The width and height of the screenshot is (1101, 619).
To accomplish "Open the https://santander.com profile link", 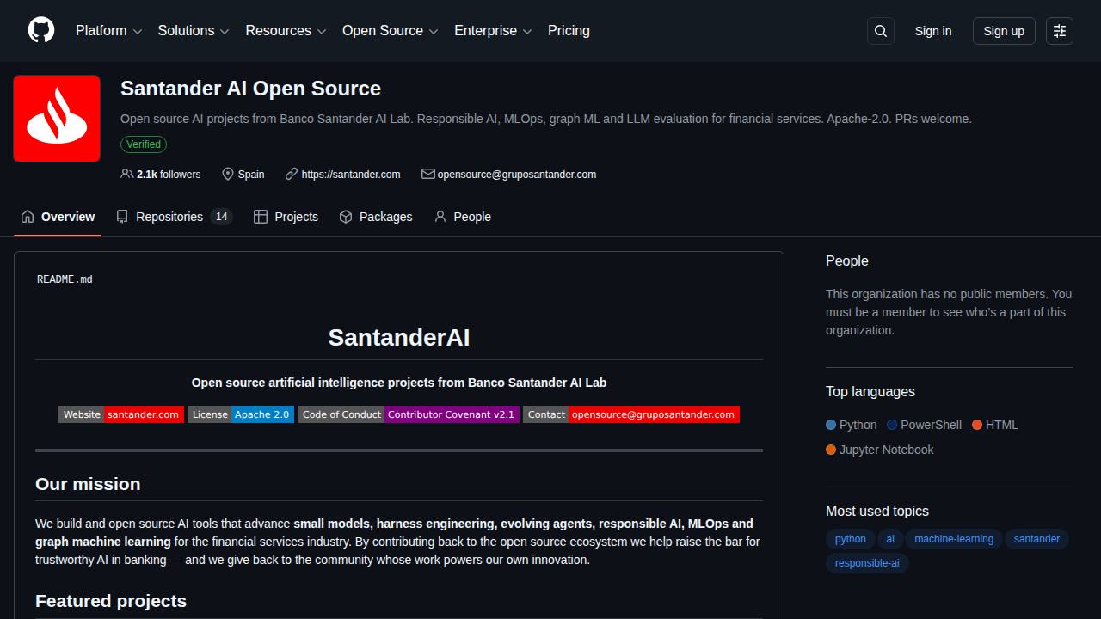I will point(351,174).
